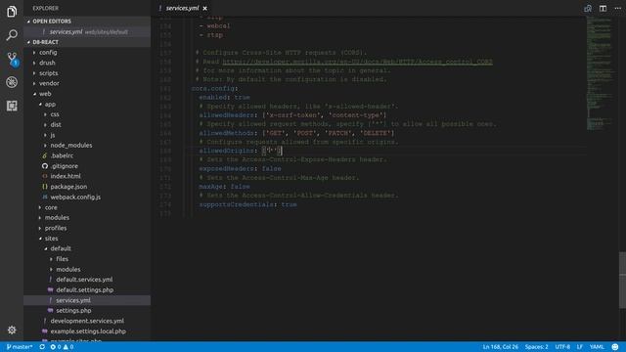
Task: Open development.services.yml file
Action: coord(87,321)
